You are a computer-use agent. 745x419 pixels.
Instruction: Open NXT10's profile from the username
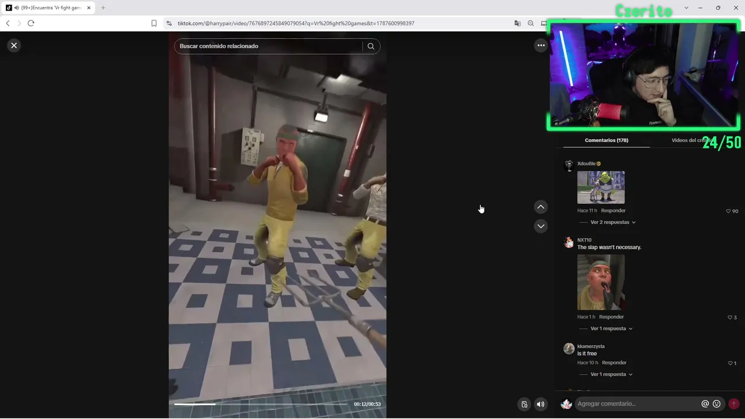(x=584, y=240)
